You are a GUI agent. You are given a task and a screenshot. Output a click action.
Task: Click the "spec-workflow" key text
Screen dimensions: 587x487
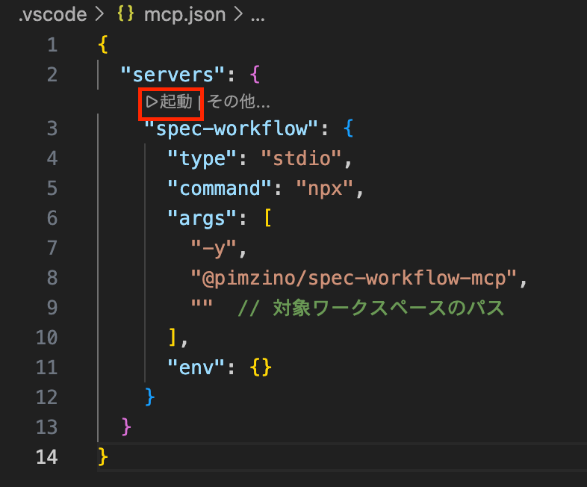[232, 128]
